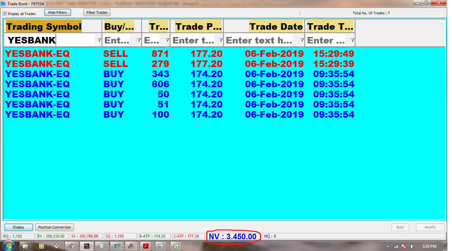452x251 pixels.
Task: Click the BV : 200,330.00 status entry
Action: point(52,236)
